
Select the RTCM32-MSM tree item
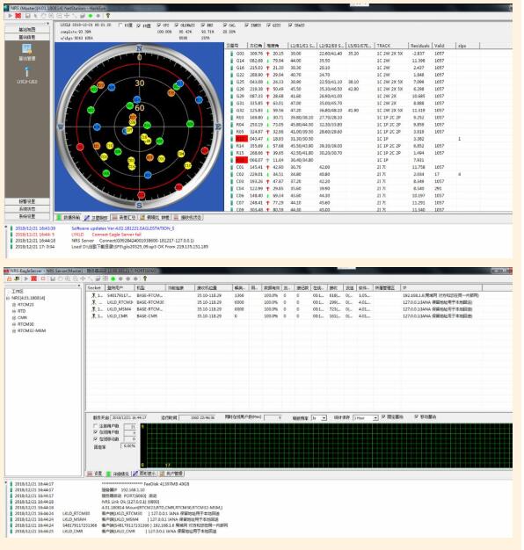tap(32, 330)
